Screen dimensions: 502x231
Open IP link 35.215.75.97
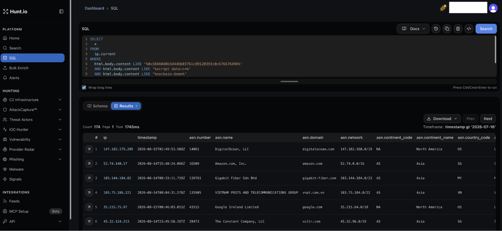[115, 207]
